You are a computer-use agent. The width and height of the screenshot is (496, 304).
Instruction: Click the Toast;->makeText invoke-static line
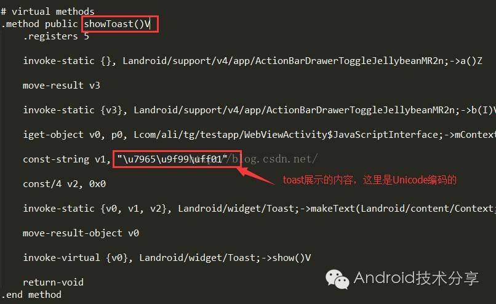[x=260, y=209]
